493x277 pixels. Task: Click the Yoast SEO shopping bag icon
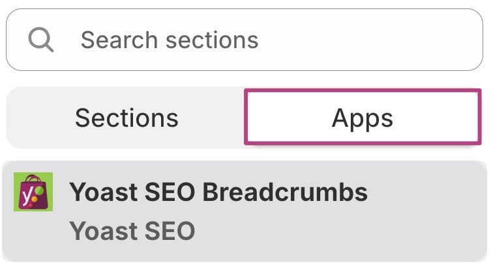33,192
